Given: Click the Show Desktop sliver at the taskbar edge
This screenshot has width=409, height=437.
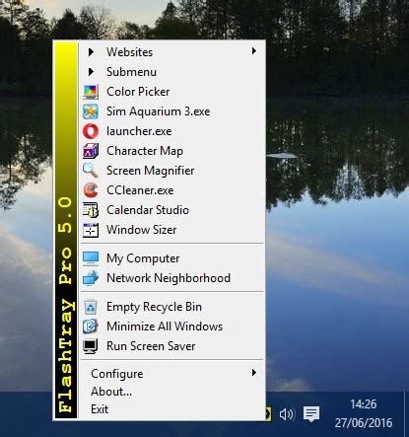Looking at the screenshot, I should [407, 414].
